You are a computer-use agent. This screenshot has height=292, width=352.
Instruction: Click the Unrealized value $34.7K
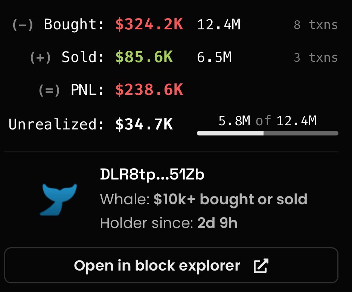pyautogui.click(x=144, y=124)
